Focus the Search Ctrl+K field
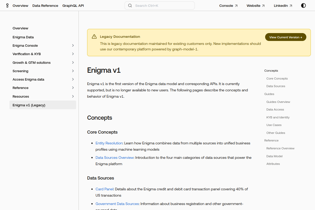The image size is (315, 210). (160, 6)
